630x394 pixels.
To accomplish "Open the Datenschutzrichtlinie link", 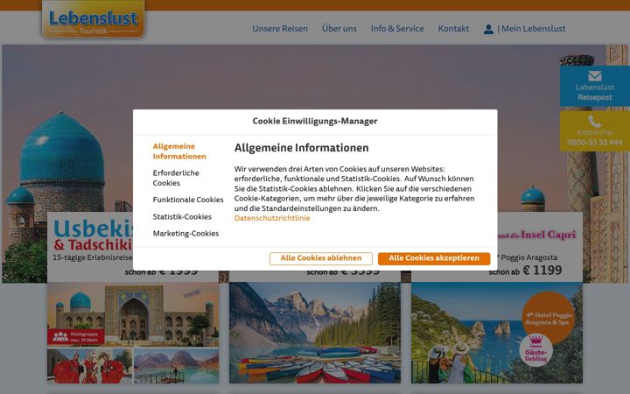I will (x=272, y=218).
